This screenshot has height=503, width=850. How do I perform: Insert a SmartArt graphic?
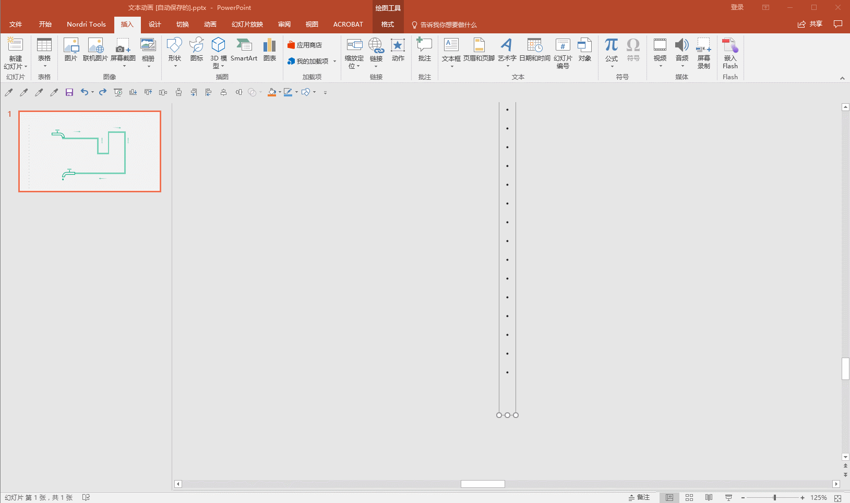pyautogui.click(x=244, y=50)
